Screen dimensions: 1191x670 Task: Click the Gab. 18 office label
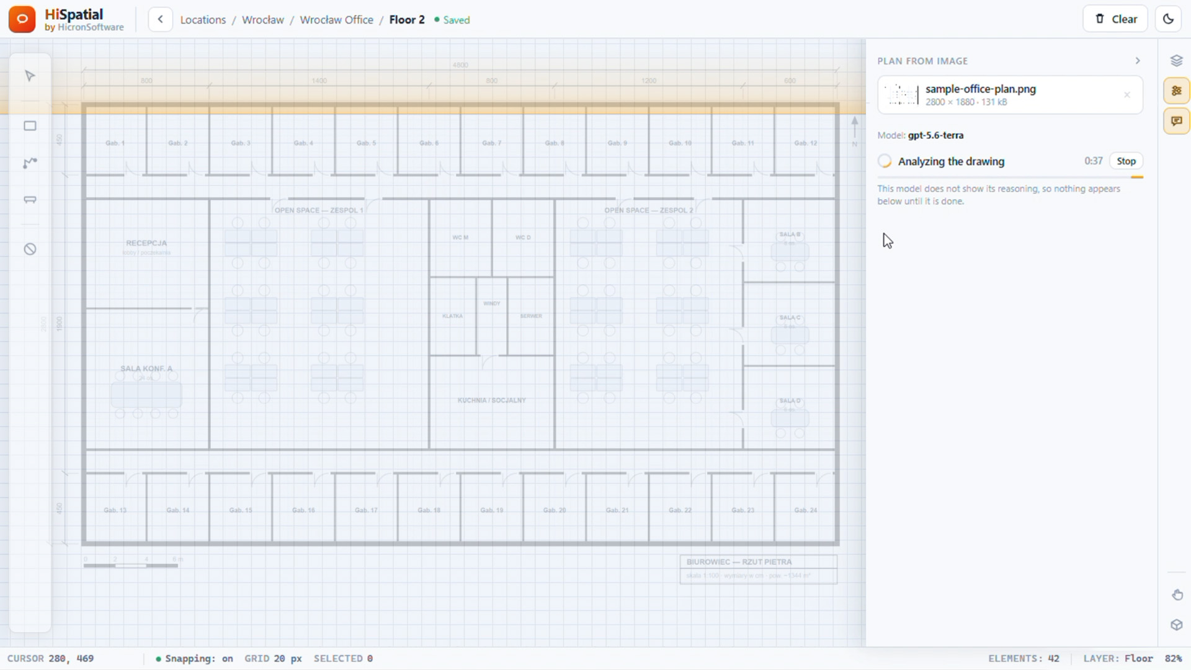tap(429, 511)
